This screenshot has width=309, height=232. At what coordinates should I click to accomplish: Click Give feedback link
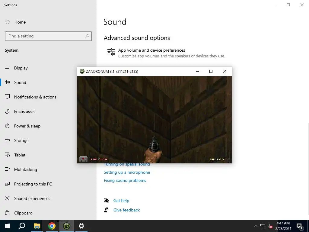tap(126, 210)
